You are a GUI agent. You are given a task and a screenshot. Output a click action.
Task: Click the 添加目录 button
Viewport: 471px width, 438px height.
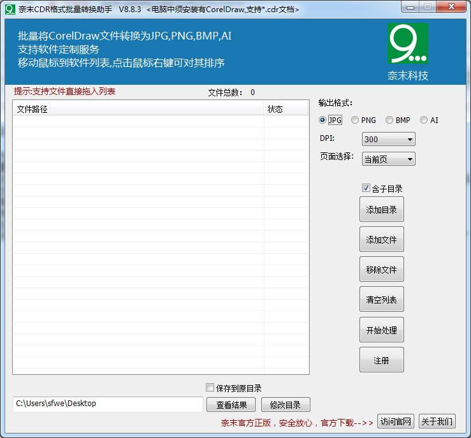coord(382,209)
